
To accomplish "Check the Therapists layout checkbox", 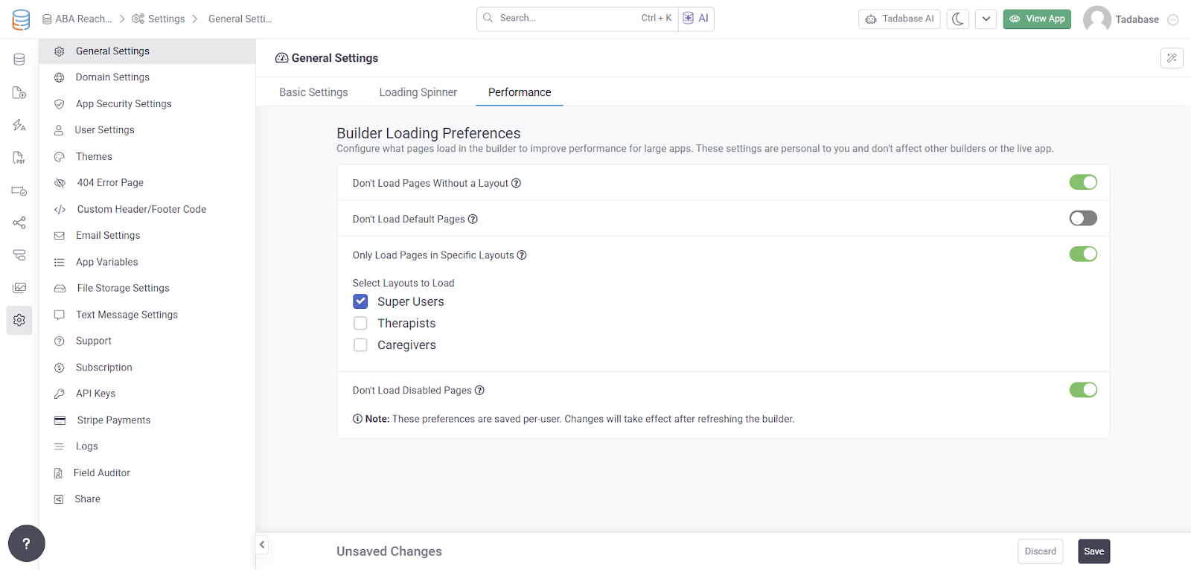I will (x=360, y=323).
